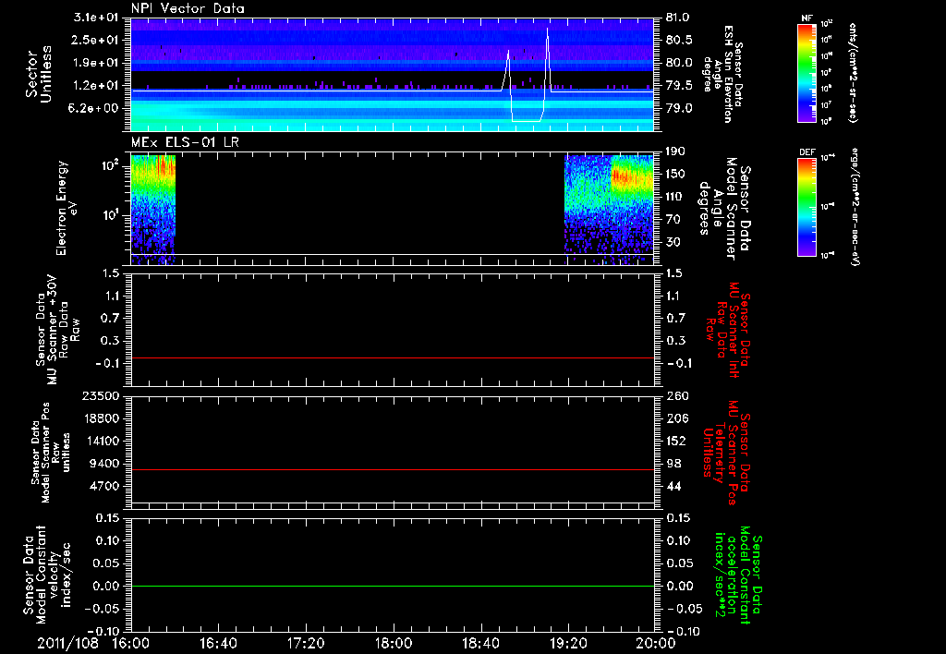Click the green constant velocity line
This screenshot has height=654, width=946.
click(x=393, y=587)
